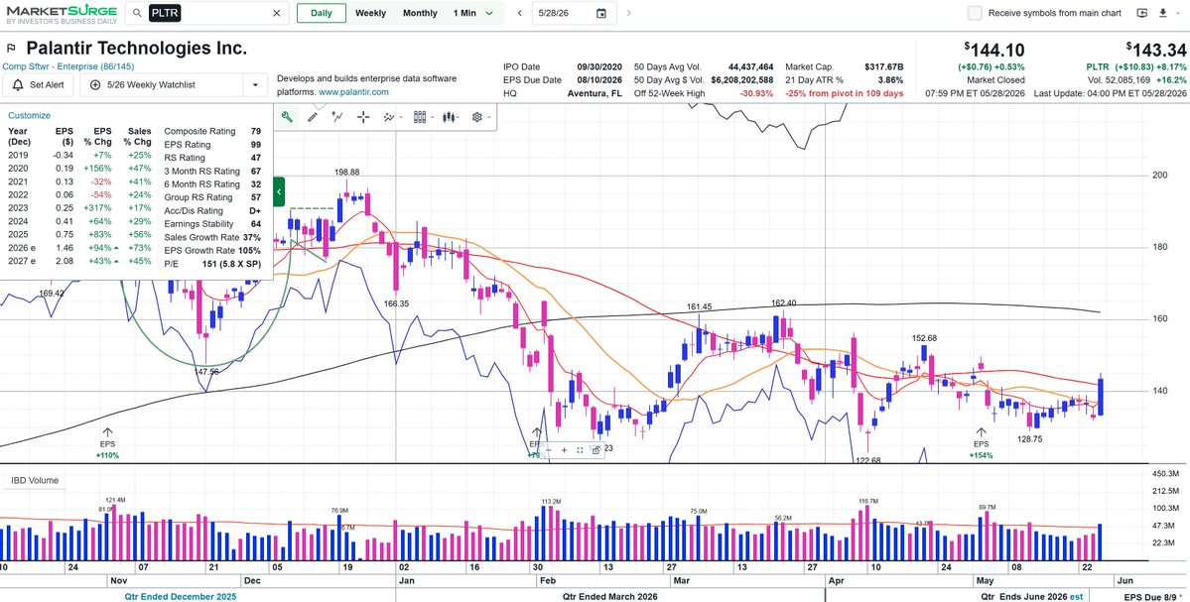The image size is (1190, 602).
Task: Click the green wrench chart tools icon
Action: (x=287, y=117)
